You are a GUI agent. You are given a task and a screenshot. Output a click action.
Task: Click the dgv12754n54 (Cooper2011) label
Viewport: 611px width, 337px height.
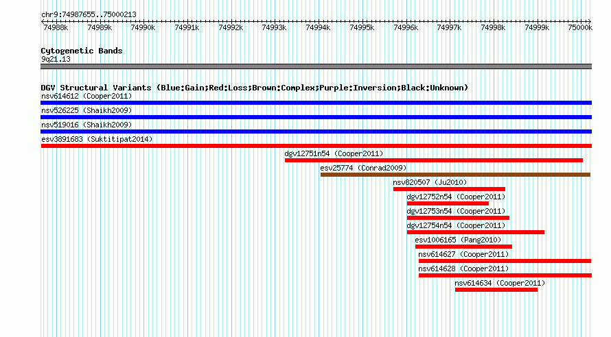456,225
